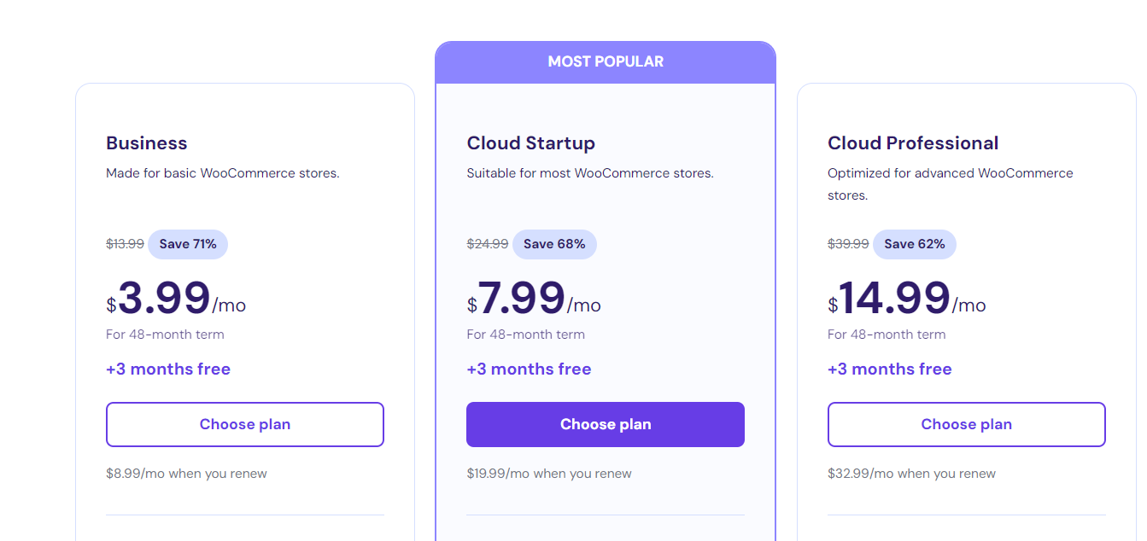Viewport: 1147px width, 541px height.
Task: Select the Cloud Professional heading
Action: pos(913,143)
